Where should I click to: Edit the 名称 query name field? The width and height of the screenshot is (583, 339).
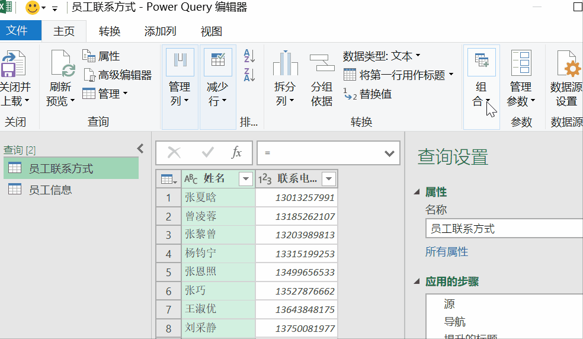click(x=504, y=229)
